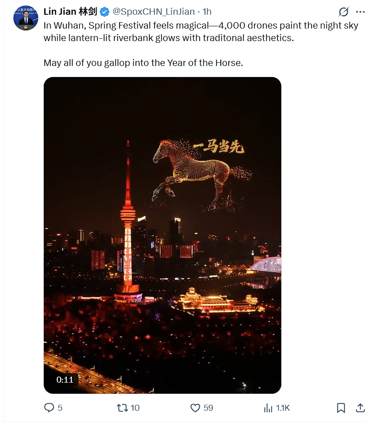This screenshot has height=426, width=367.
Task: Like the post via heart icon
Action: (x=195, y=408)
